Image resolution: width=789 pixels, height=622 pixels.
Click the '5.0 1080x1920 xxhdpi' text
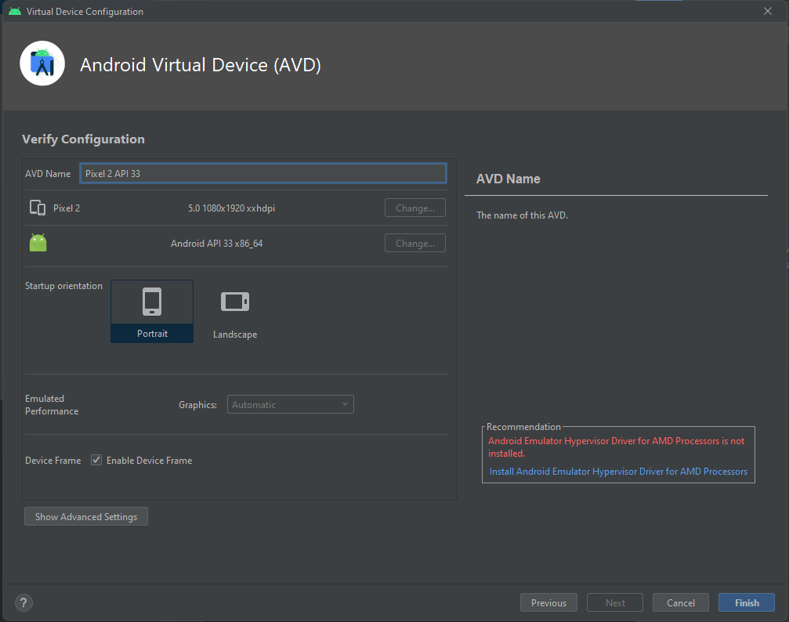[x=231, y=208]
